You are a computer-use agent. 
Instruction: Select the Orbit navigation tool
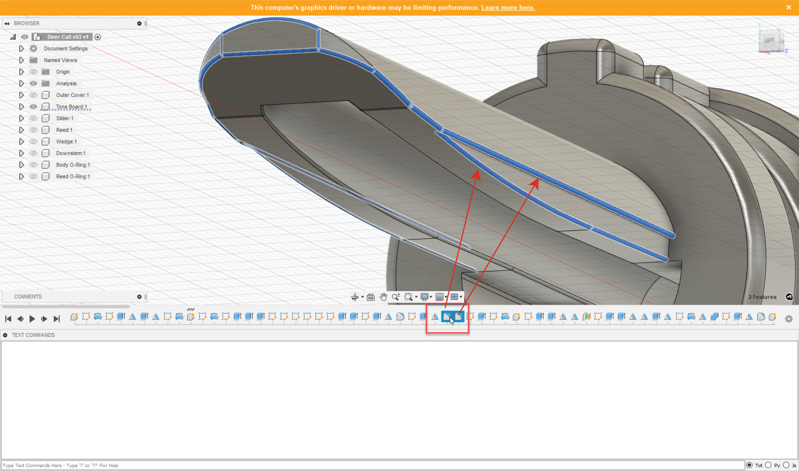(355, 297)
